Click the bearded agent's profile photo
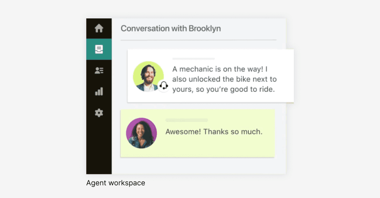The width and height of the screenshot is (380, 198). click(x=147, y=76)
